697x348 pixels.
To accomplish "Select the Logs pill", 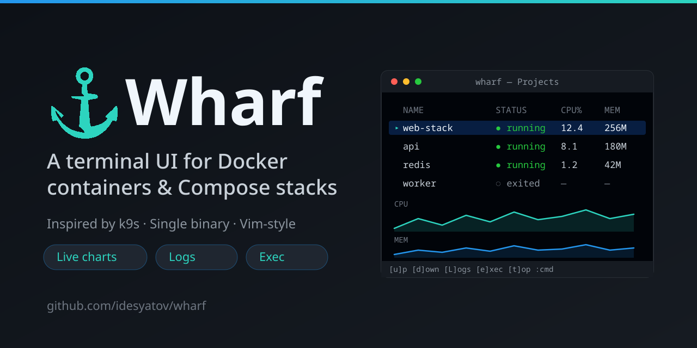I will (197, 257).
